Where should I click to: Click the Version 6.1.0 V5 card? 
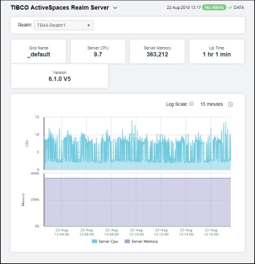pyautogui.click(x=59, y=76)
